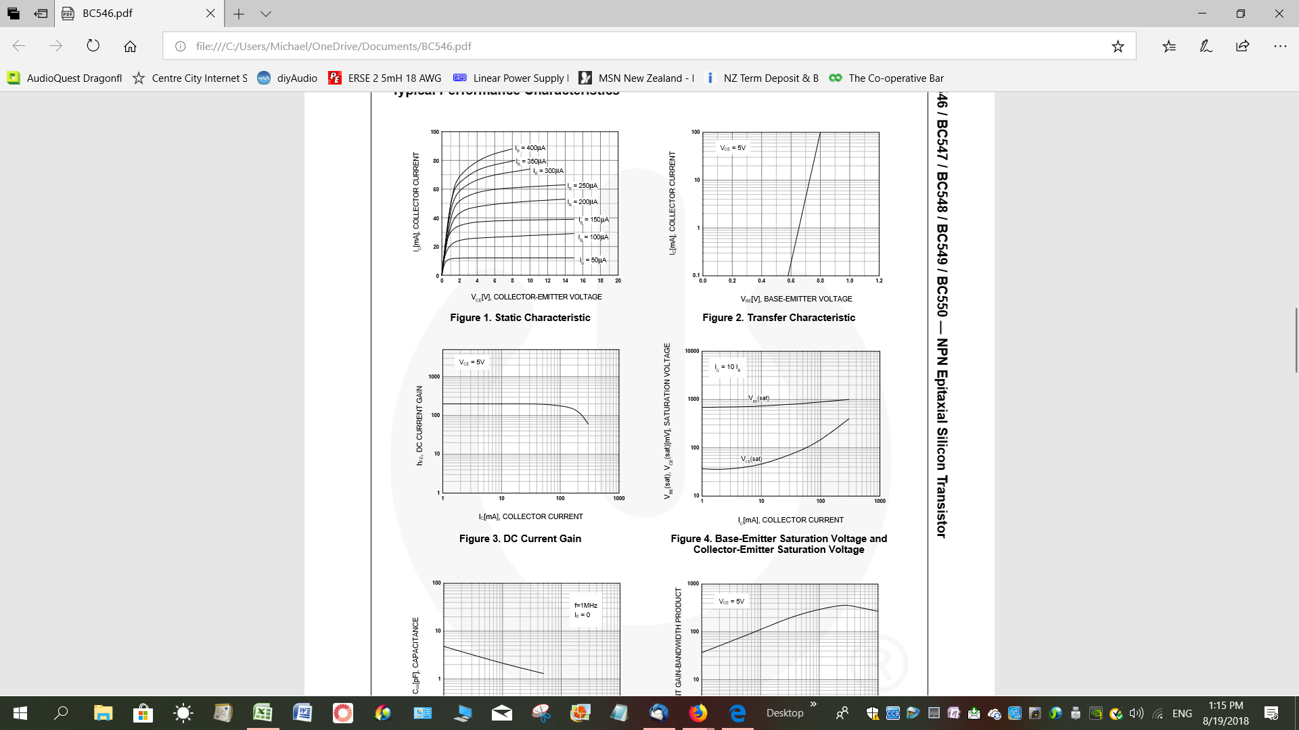Open Notepad from the taskbar
Image resolution: width=1299 pixels, height=730 pixels.
(x=618, y=713)
